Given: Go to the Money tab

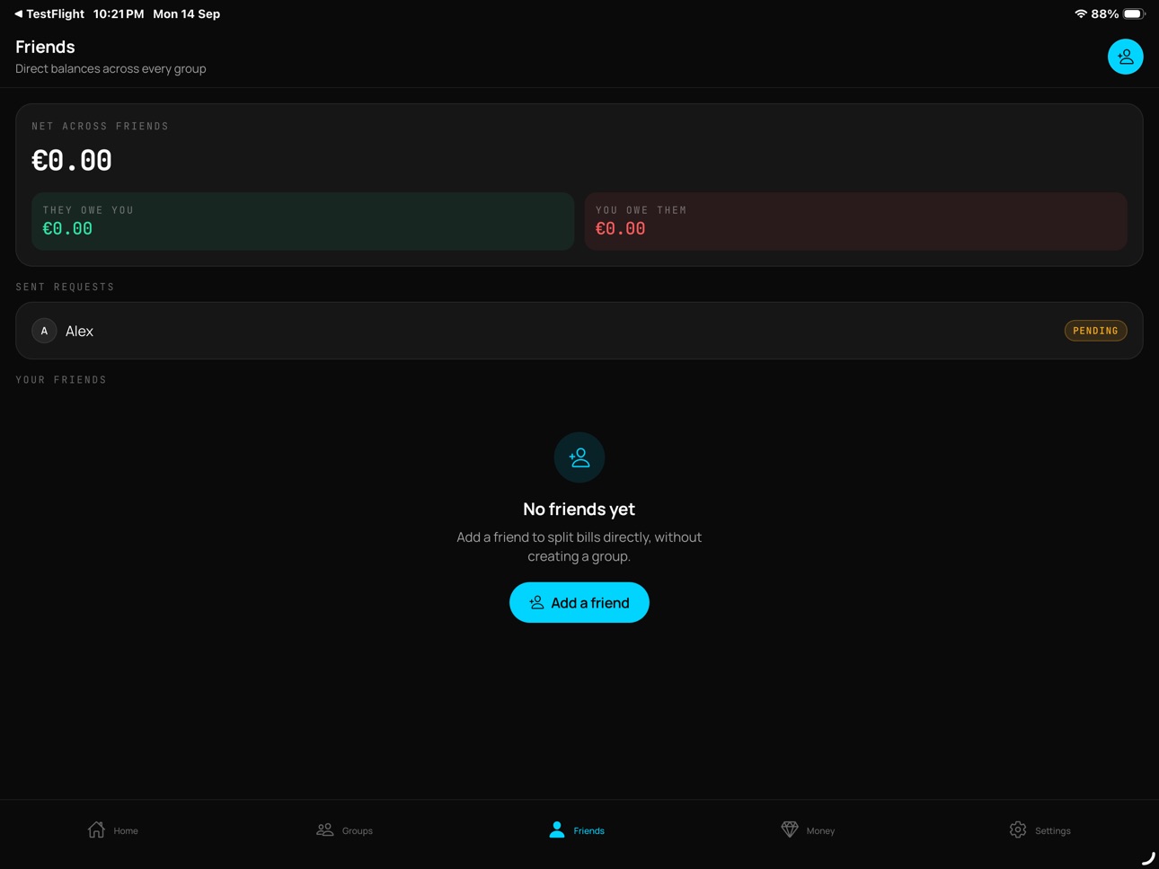Looking at the screenshot, I should [809, 830].
